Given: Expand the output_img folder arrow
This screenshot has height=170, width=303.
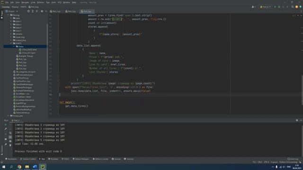Looking at the screenshot, I should pyautogui.click(x=11, y=40).
